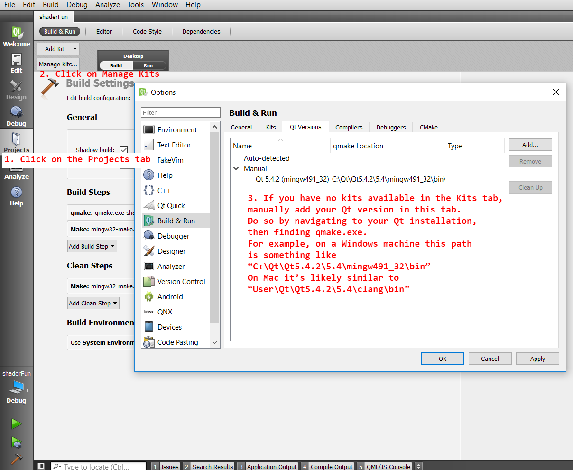Image resolution: width=573 pixels, height=470 pixels.
Task: Open the Build menu
Action: [51, 5]
